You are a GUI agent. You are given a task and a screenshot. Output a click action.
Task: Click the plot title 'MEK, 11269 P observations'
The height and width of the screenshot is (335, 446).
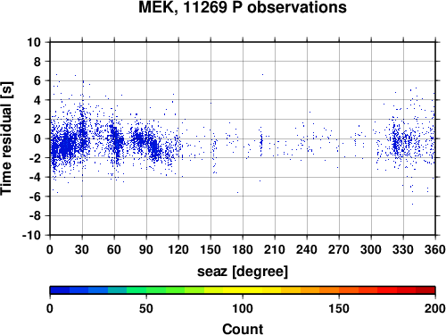[x=243, y=7]
